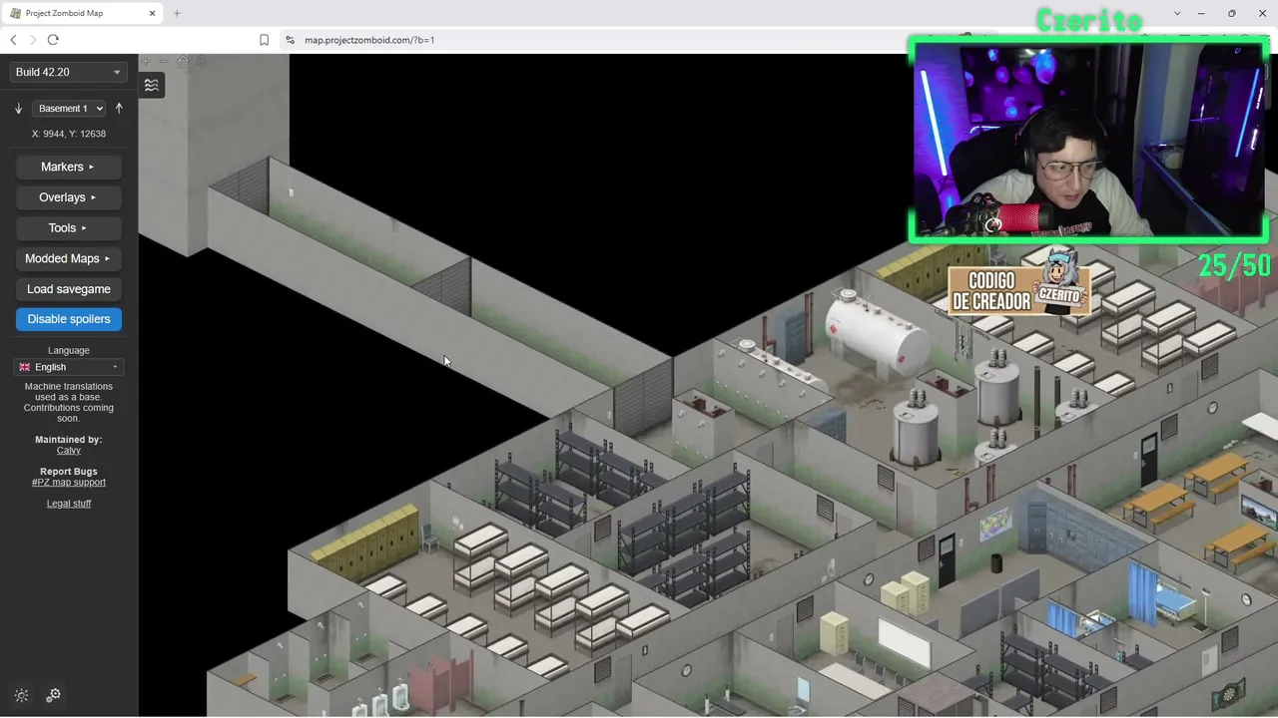This screenshot has height=718, width=1278.
Task: Click the white storage tank on the map
Action: pos(877,332)
